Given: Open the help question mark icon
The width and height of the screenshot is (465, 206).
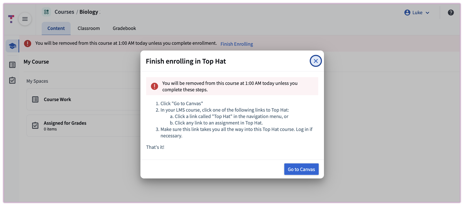Looking at the screenshot, I should (x=451, y=12).
